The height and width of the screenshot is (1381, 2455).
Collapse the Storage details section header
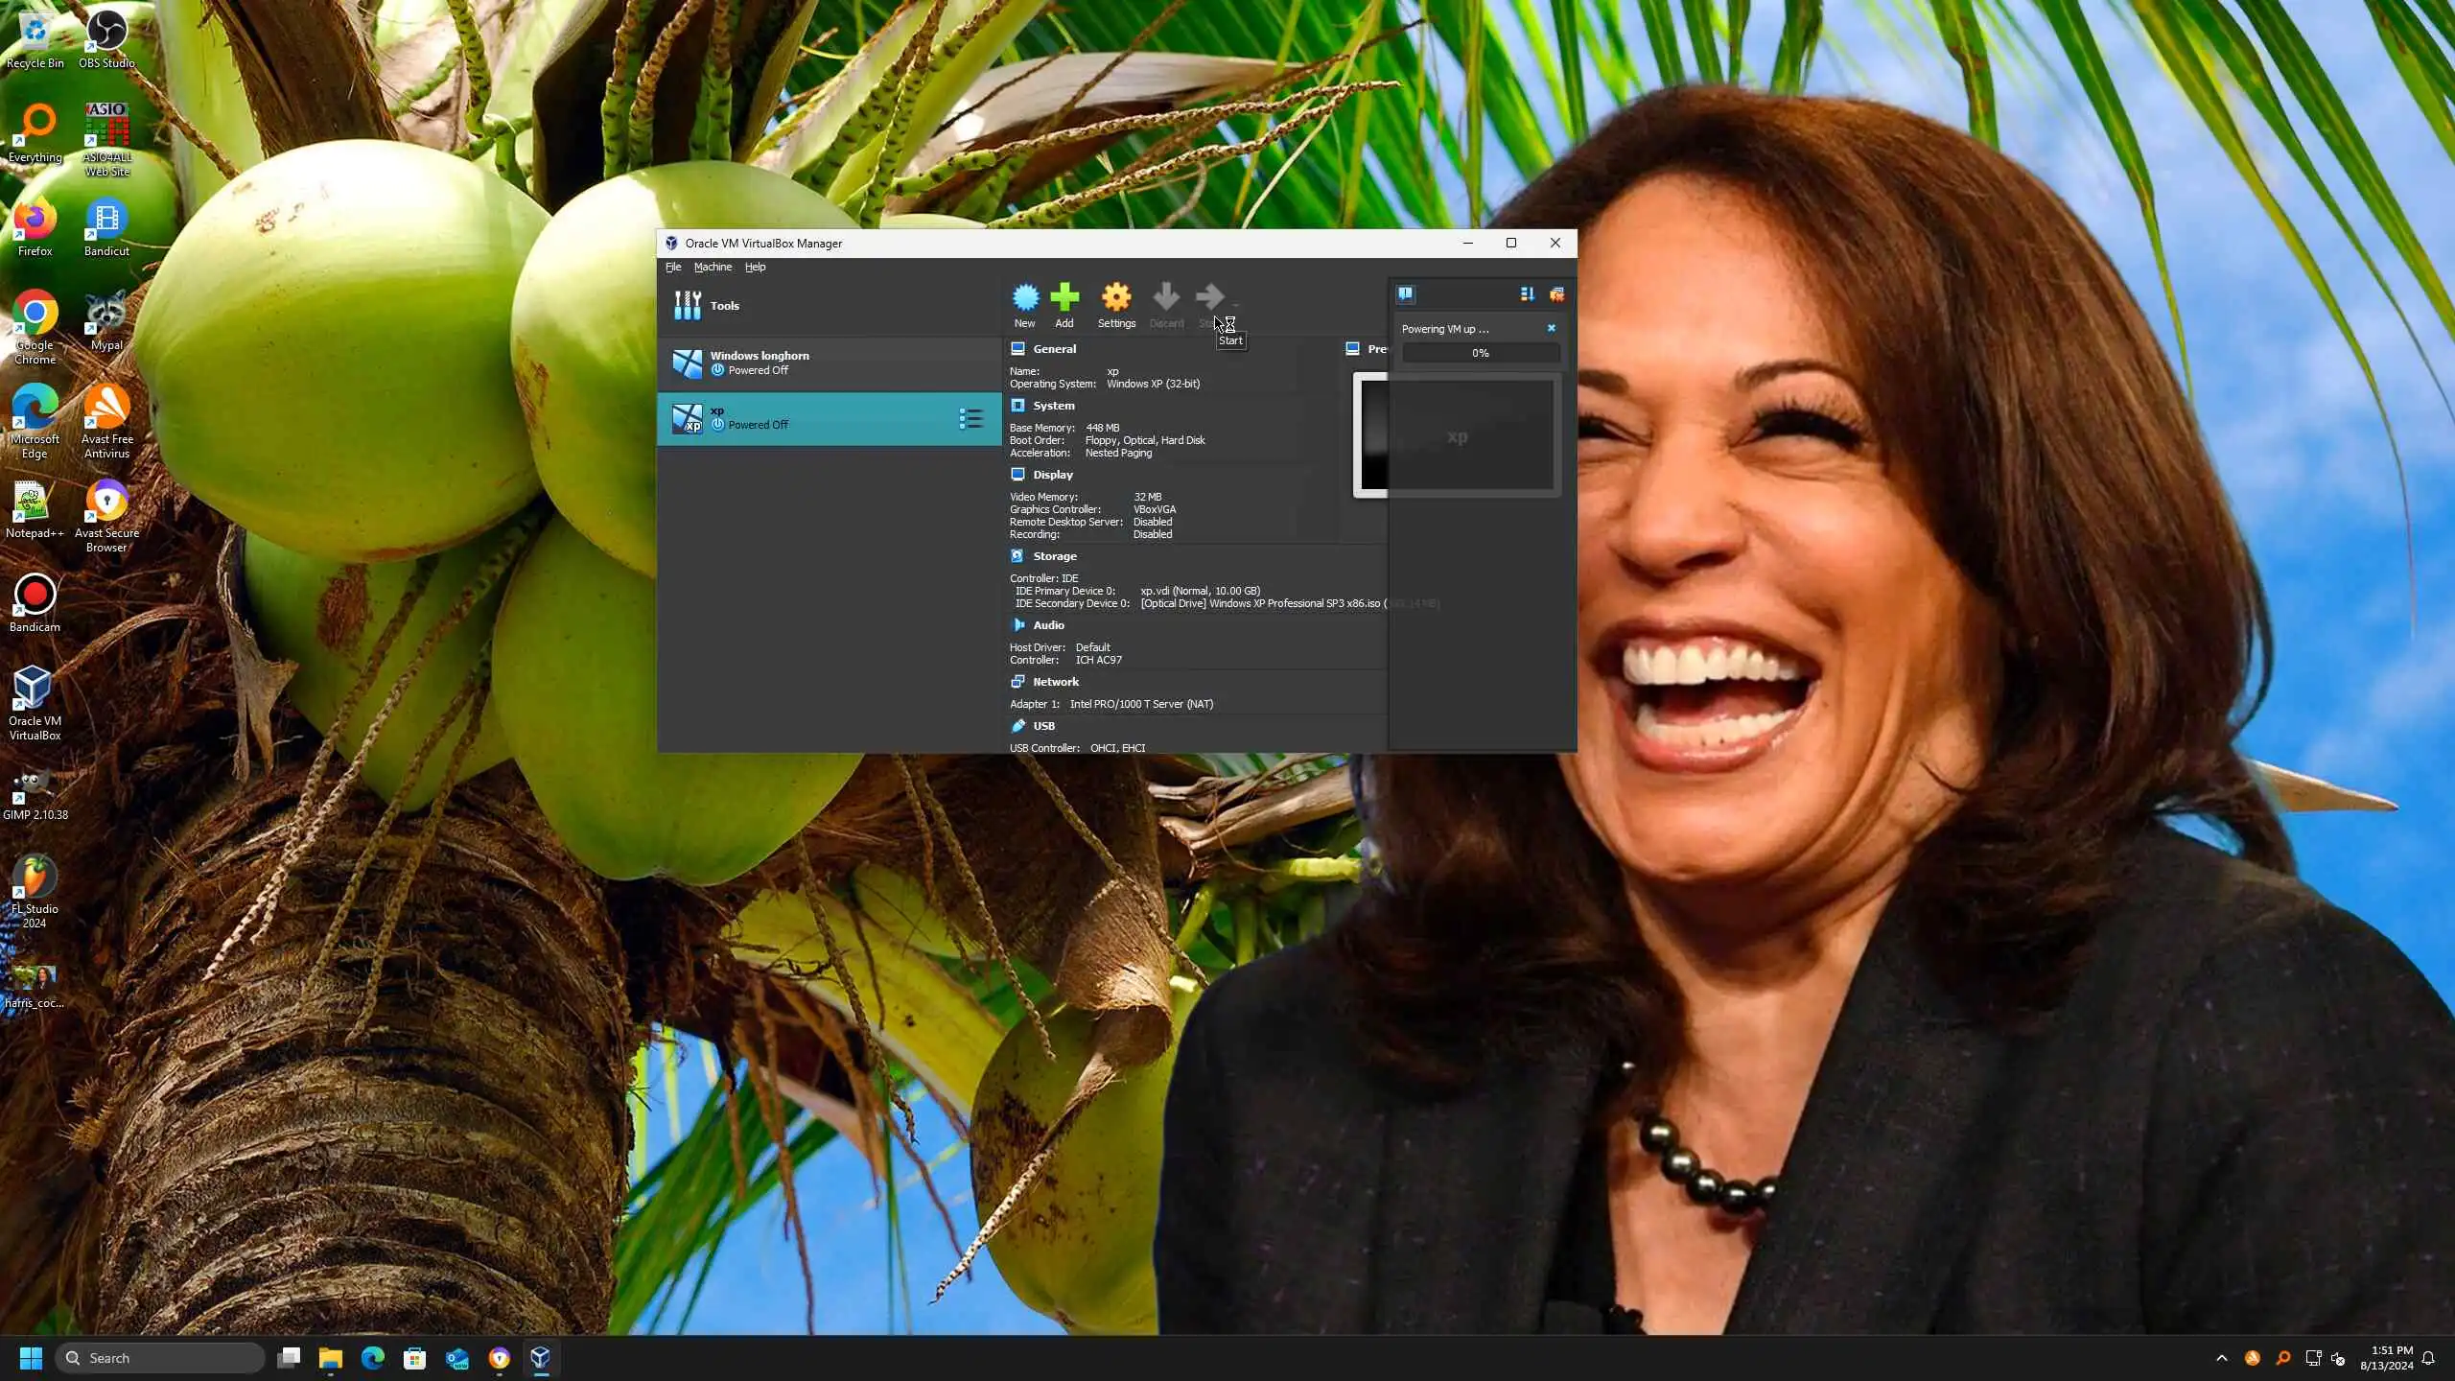pos(1054,556)
